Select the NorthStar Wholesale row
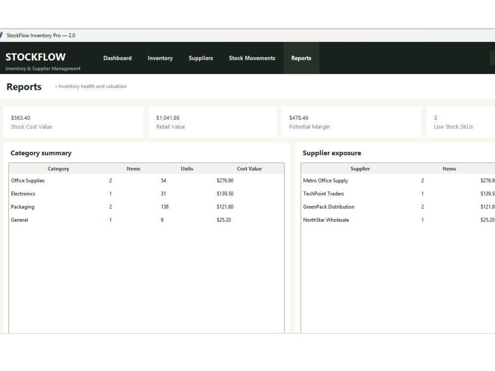 398,220
